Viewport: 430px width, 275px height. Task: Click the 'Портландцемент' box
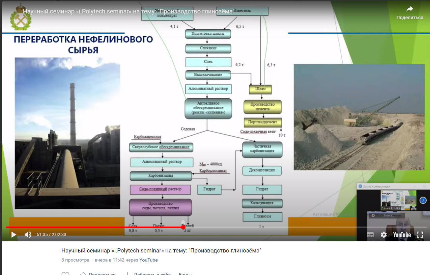coord(263,122)
